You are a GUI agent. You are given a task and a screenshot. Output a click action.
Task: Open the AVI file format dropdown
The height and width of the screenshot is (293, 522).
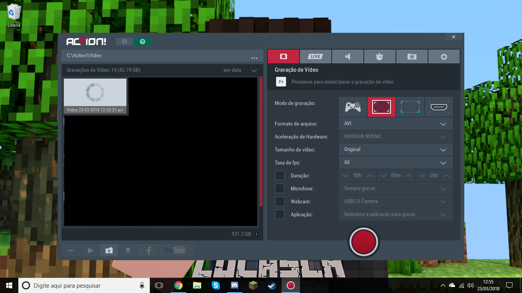pyautogui.click(x=396, y=124)
